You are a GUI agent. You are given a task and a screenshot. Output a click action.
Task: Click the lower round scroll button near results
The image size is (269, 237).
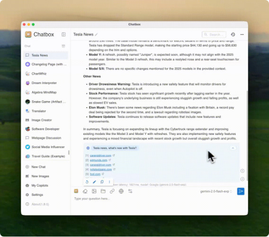242,179
